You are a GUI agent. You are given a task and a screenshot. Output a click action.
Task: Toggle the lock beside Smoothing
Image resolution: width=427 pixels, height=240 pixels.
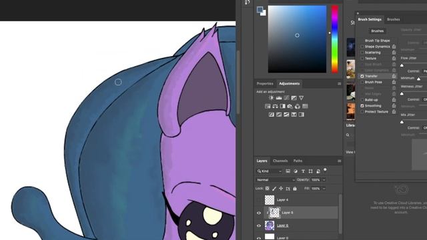click(394, 106)
